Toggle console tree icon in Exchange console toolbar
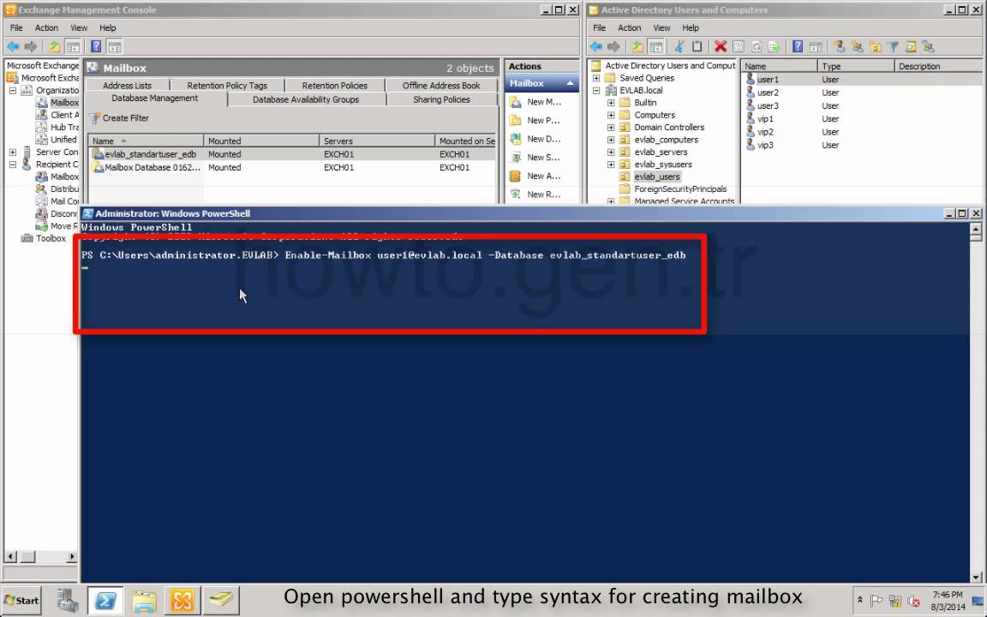The image size is (987, 617). click(73, 46)
